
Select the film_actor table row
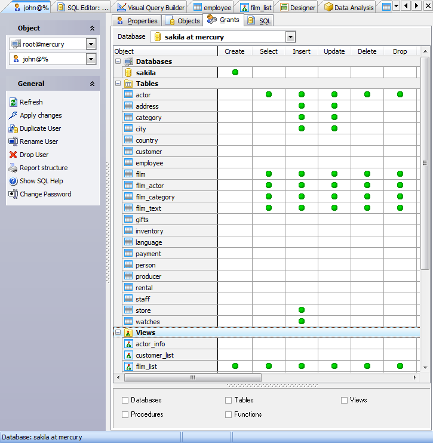(x=149, y=186)
